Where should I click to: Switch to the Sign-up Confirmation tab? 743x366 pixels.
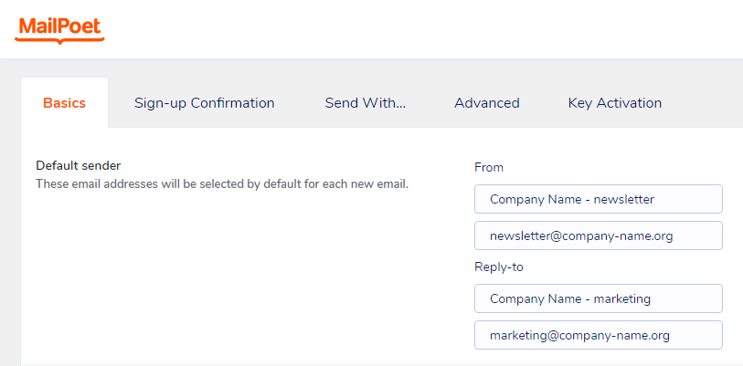[204, 103]
